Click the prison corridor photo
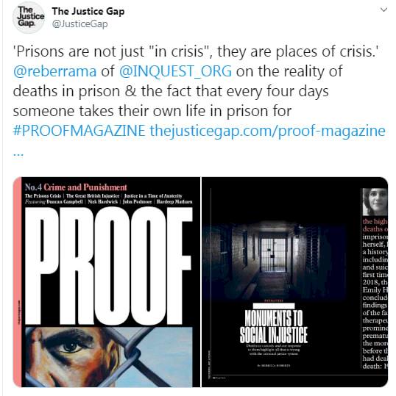Screen dimensions: 396x396 pyautogui.click(x=274, y=262)
